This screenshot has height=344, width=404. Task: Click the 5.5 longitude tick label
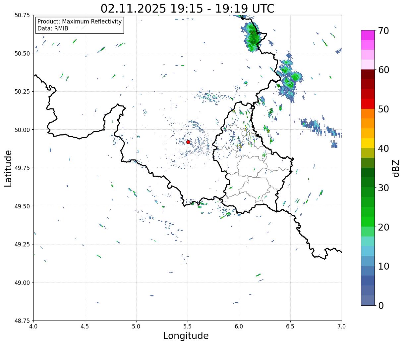point(188,326)
